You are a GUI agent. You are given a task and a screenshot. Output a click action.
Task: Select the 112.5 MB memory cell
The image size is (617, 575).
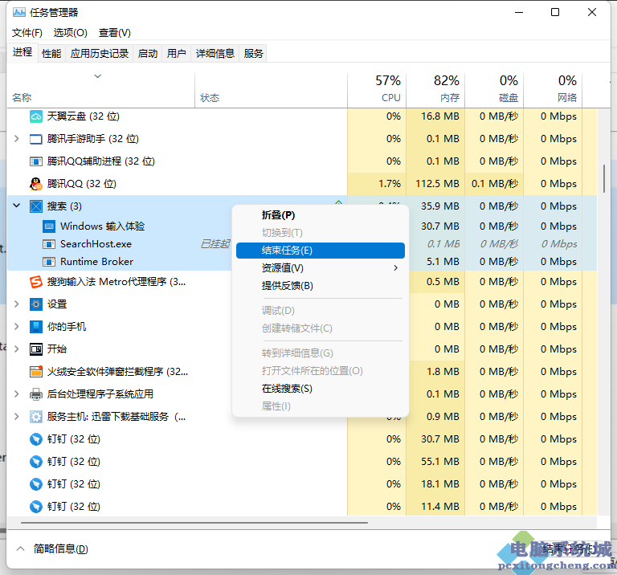click(x=437, y=184)
